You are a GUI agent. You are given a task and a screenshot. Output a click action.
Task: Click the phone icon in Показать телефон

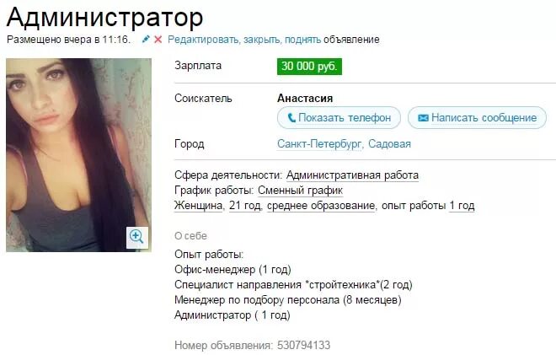(291, 118)
